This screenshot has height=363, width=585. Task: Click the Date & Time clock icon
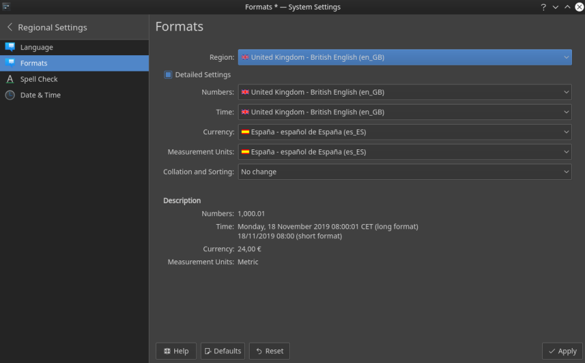[x=10, y=95]
